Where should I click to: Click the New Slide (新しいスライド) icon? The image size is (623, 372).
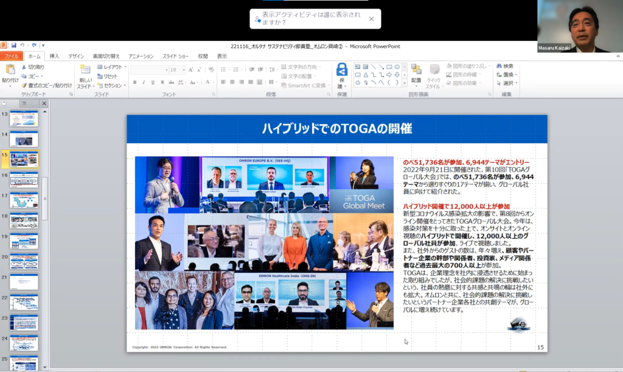(85, 69)
